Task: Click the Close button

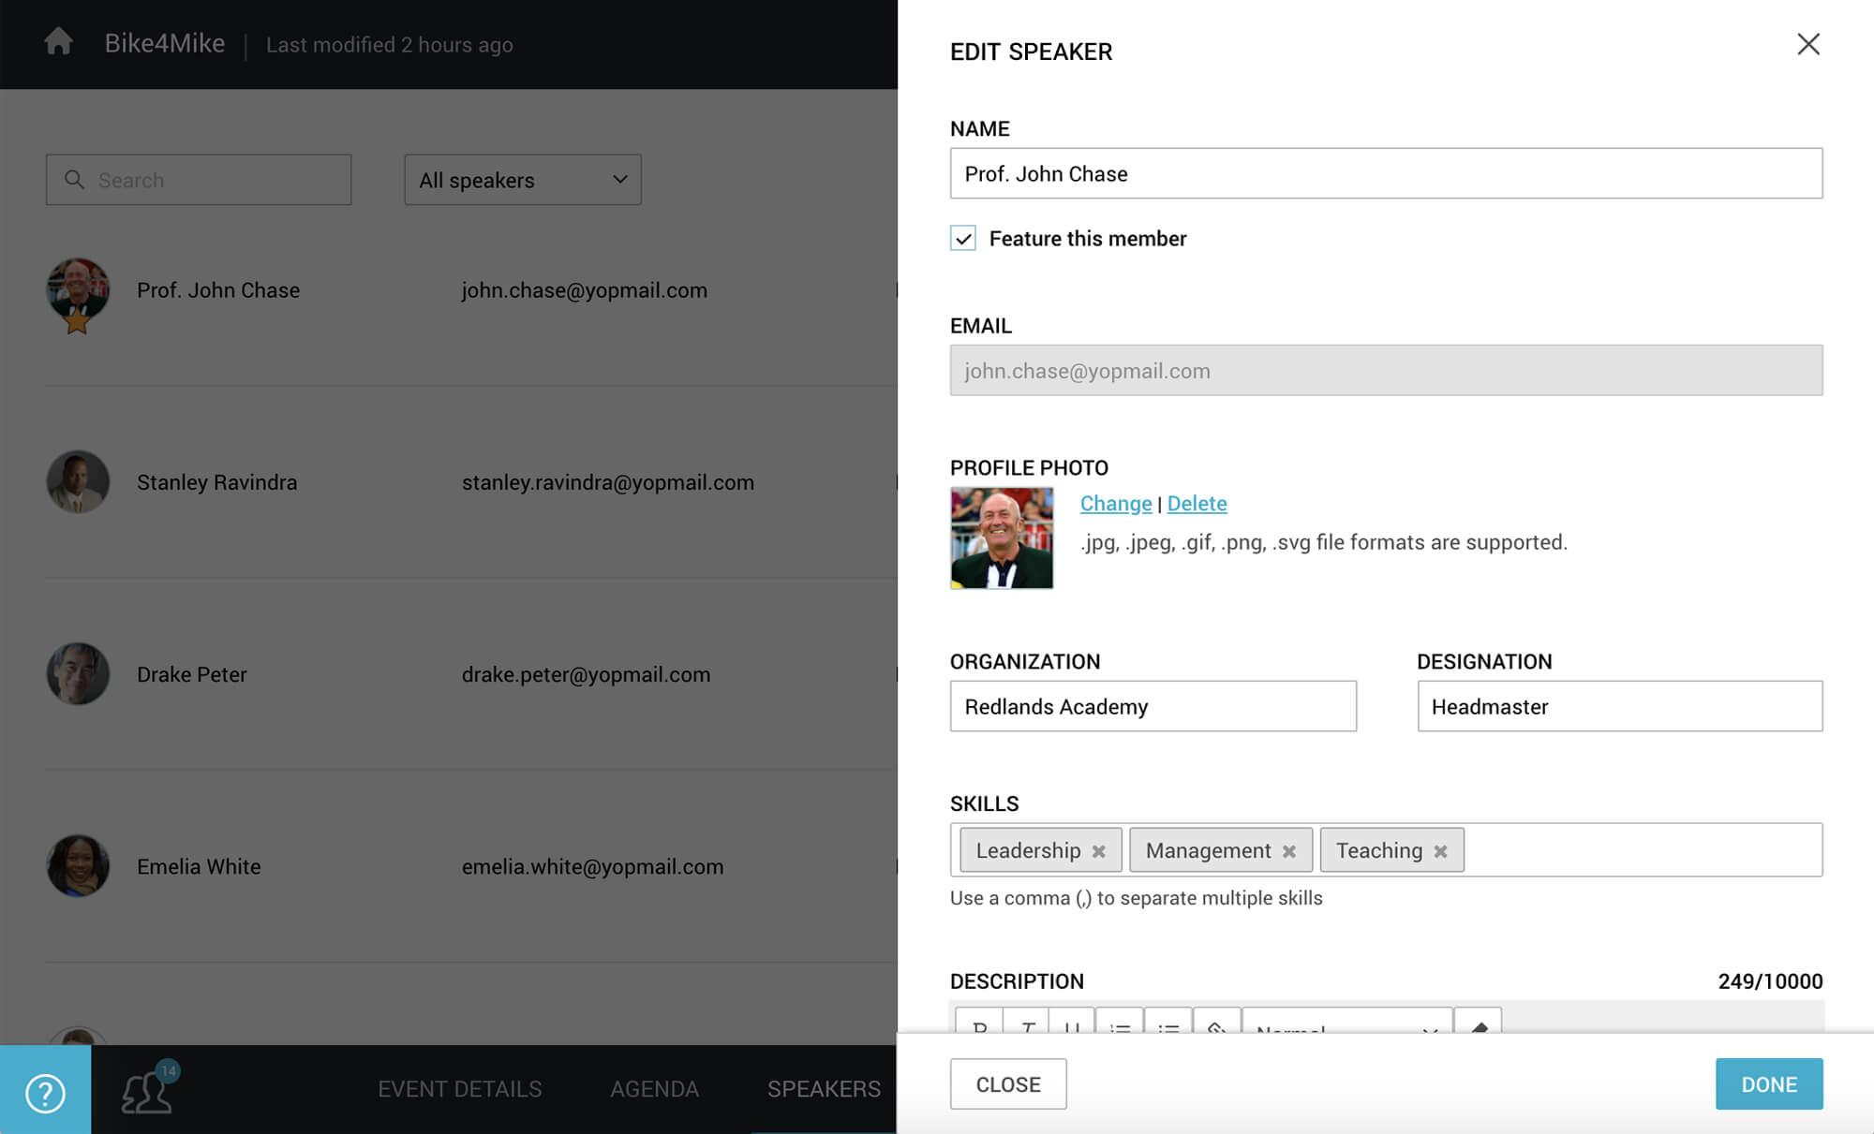Action: pos(1008,1084)
